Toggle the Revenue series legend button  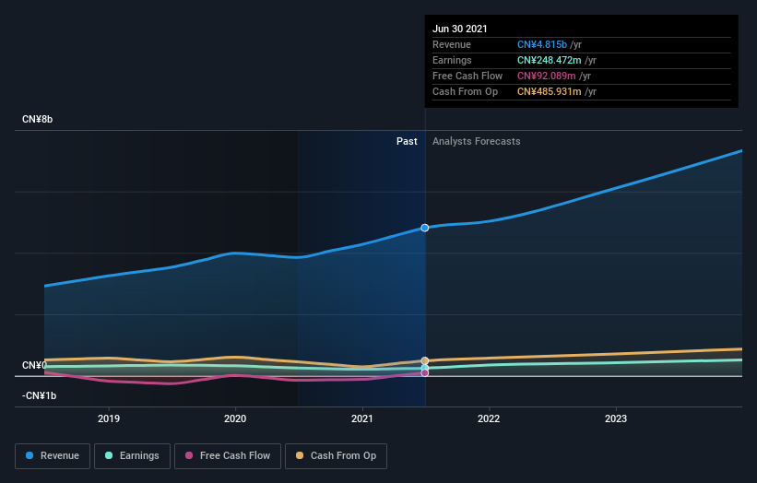[53, 456]
